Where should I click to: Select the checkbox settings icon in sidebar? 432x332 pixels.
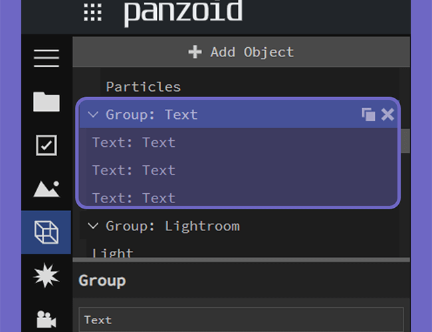47,145
